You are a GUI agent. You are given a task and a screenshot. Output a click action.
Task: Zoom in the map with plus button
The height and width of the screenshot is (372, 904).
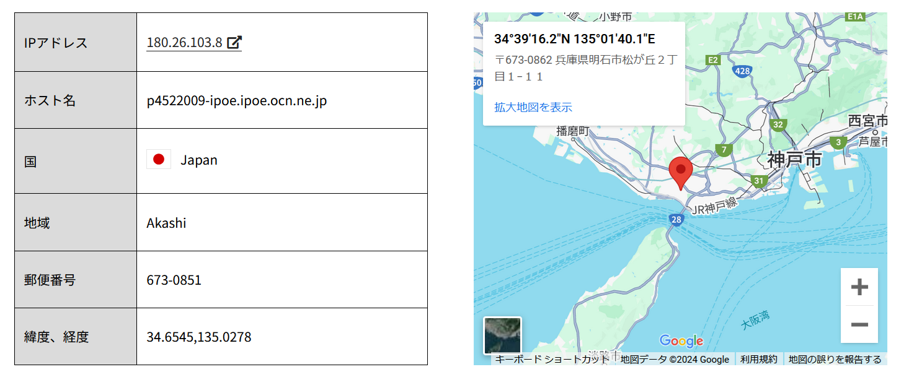859,287
